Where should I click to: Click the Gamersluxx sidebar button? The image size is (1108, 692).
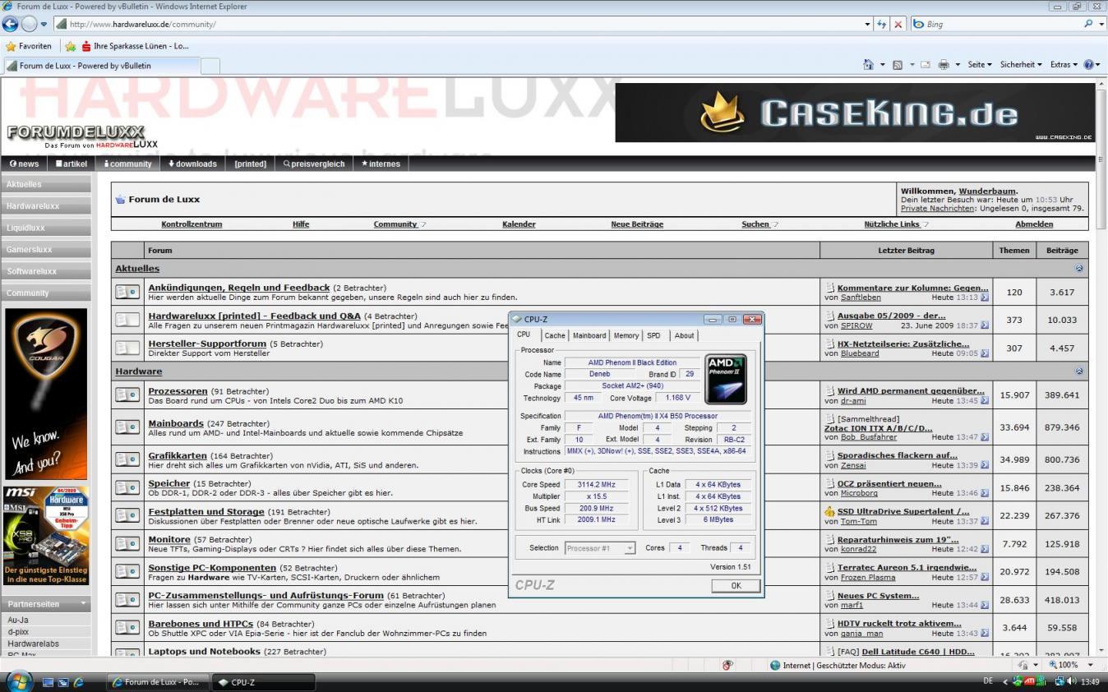45,250
